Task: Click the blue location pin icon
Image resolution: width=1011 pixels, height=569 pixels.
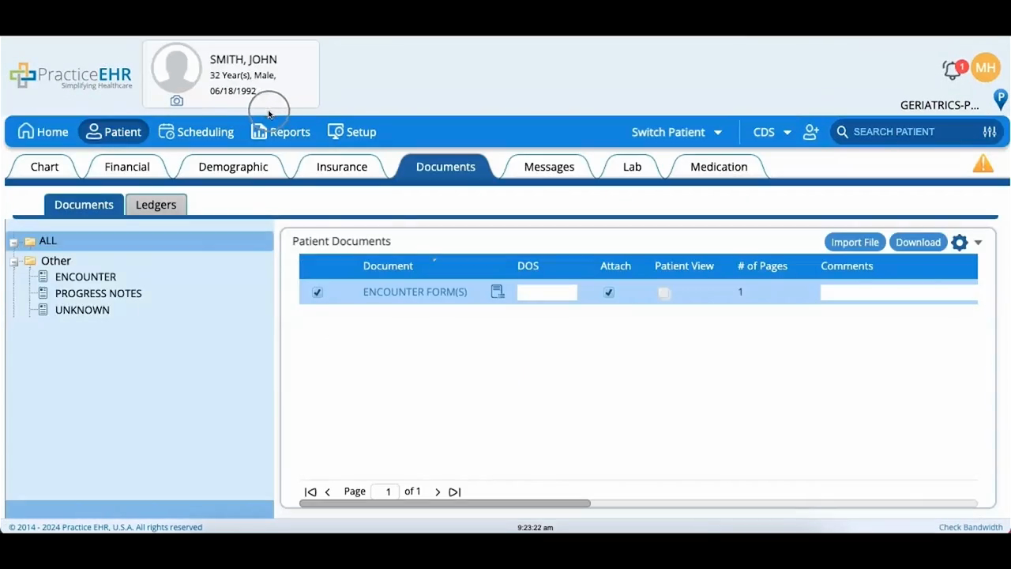Action: [x=1000, y=100]
